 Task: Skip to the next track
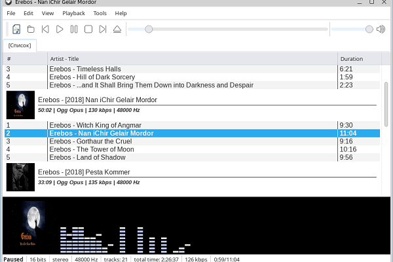pyautogui.click(x=103, y=29)
